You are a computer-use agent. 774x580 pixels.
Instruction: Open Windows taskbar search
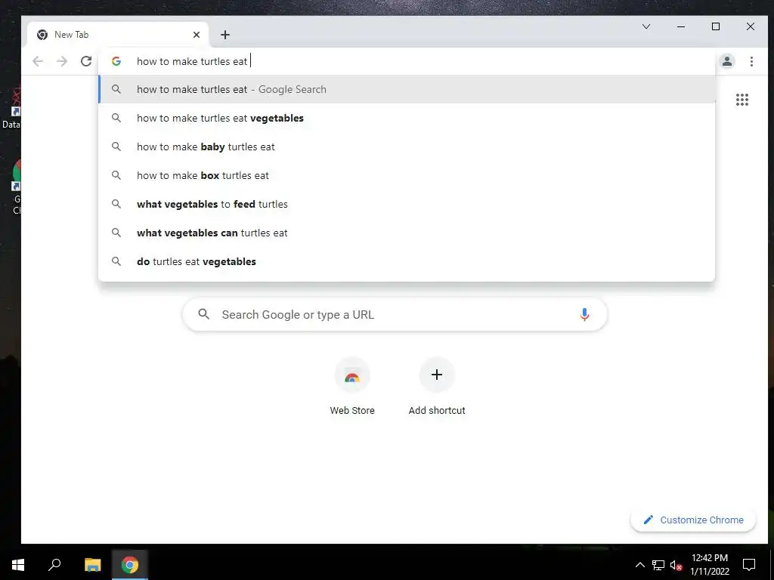point(54,565)
